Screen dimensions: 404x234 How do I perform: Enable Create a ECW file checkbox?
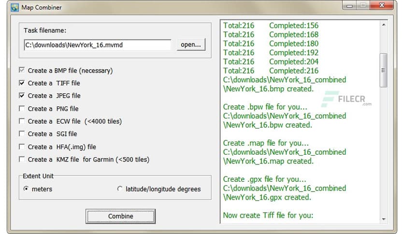tap(22, 121)
